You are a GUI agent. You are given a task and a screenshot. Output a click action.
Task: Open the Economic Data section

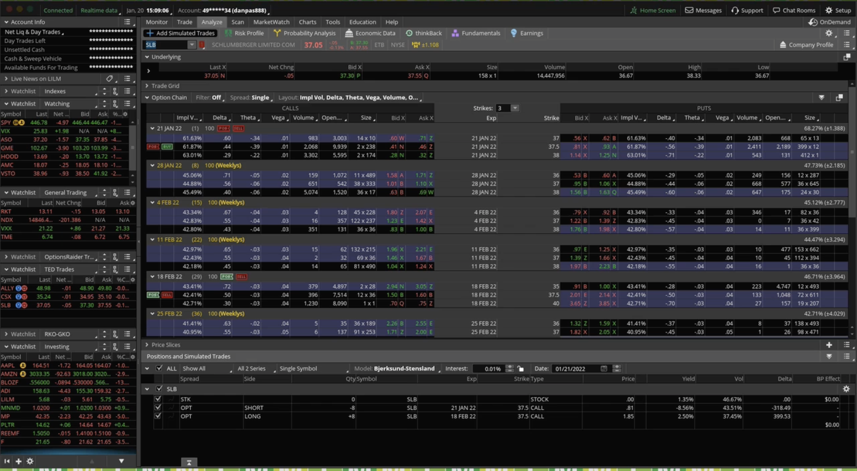point(370,33)
